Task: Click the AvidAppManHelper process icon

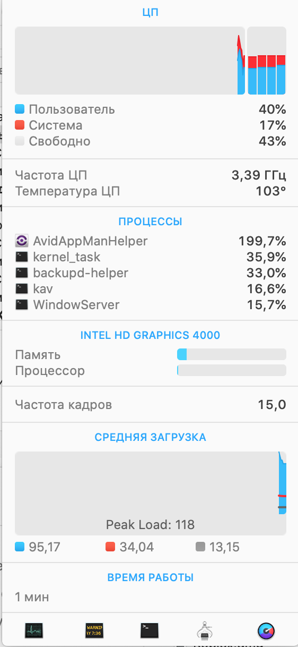Action: coord(21,241)
